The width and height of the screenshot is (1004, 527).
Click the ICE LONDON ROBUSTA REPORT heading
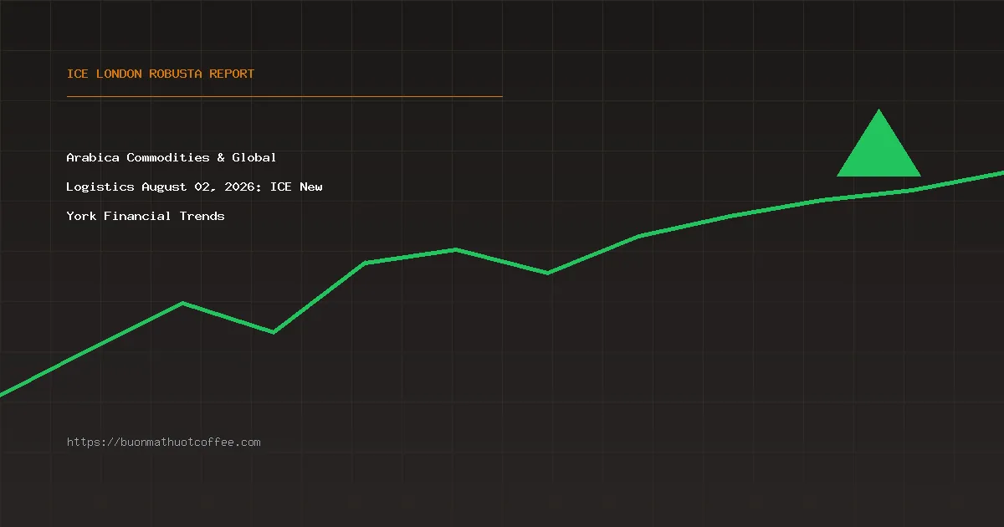pos(161,74)
